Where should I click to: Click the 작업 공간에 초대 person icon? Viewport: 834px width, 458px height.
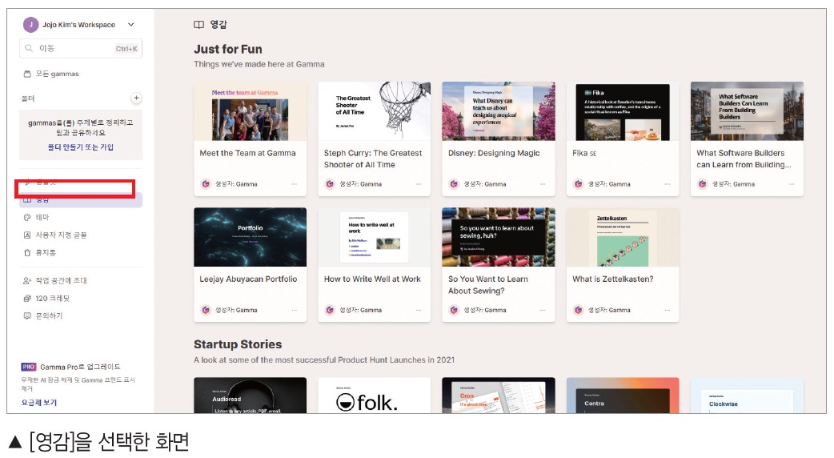click(x=28, y=280)
